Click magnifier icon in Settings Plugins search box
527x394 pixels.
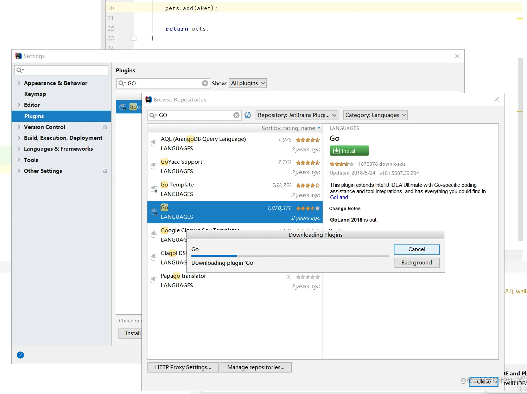click(x=122, y=83)
